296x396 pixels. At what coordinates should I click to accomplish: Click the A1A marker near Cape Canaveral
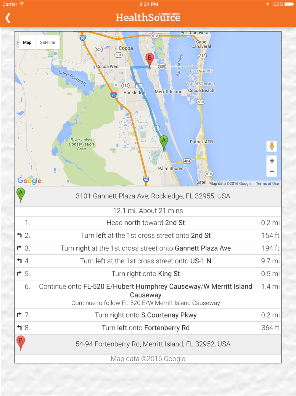click(x=202, y=56)
